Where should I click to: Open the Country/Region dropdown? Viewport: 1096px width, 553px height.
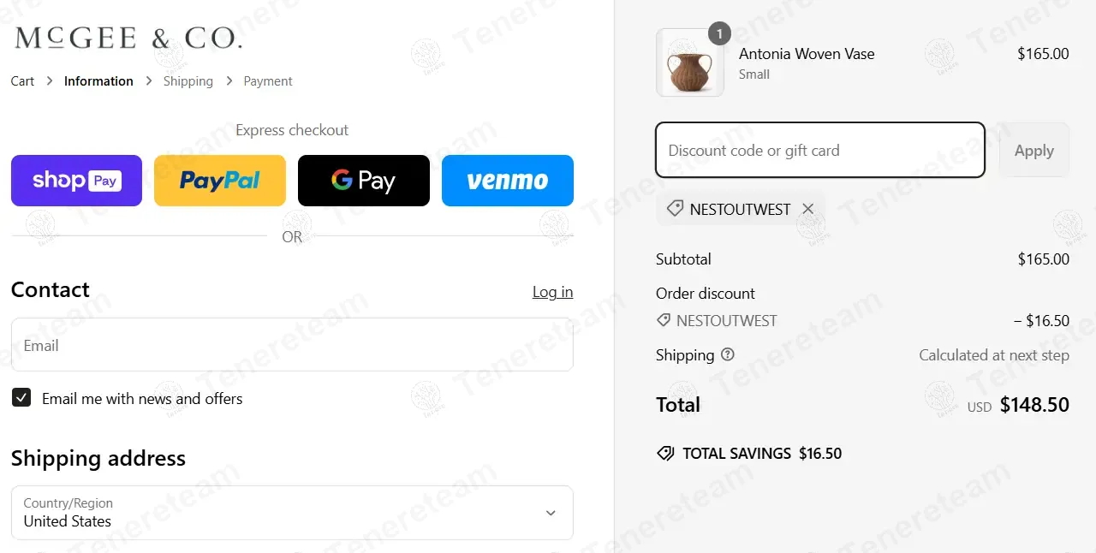click(292, 513)
